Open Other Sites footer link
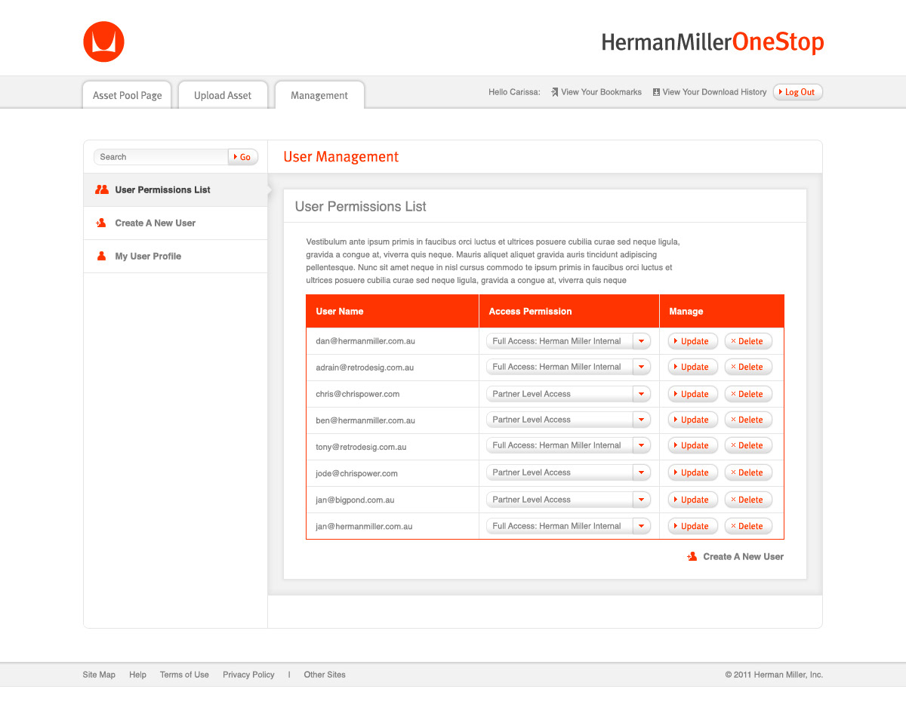906x717 pixels. click(325, 675)
